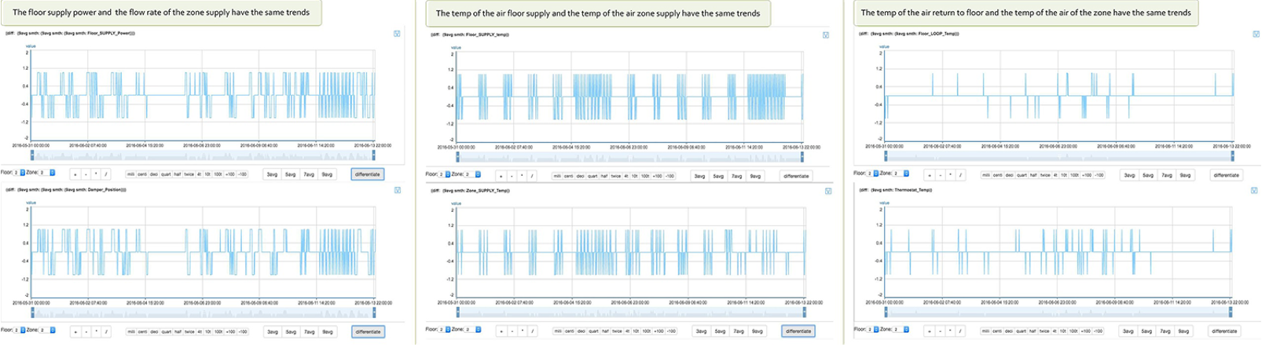Open Zone dropdown below Floor_SUPPLY_temp chart

pyautogui.click(x=478, y=174)
